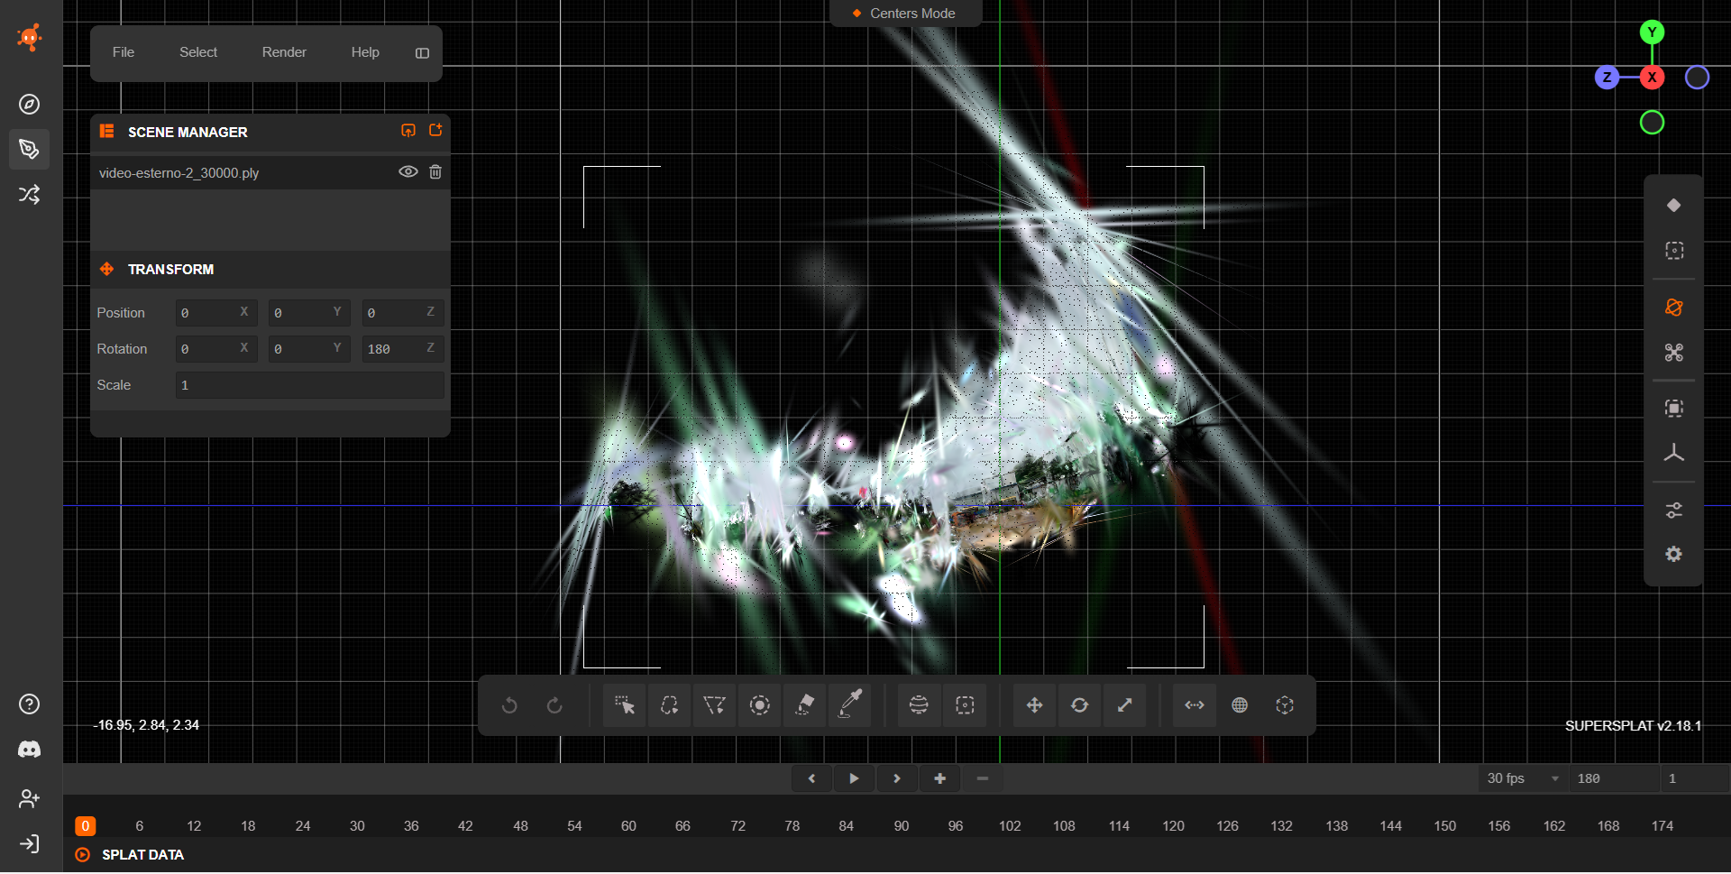Click the undo arrow in bottom toolbar

point(509,705)
